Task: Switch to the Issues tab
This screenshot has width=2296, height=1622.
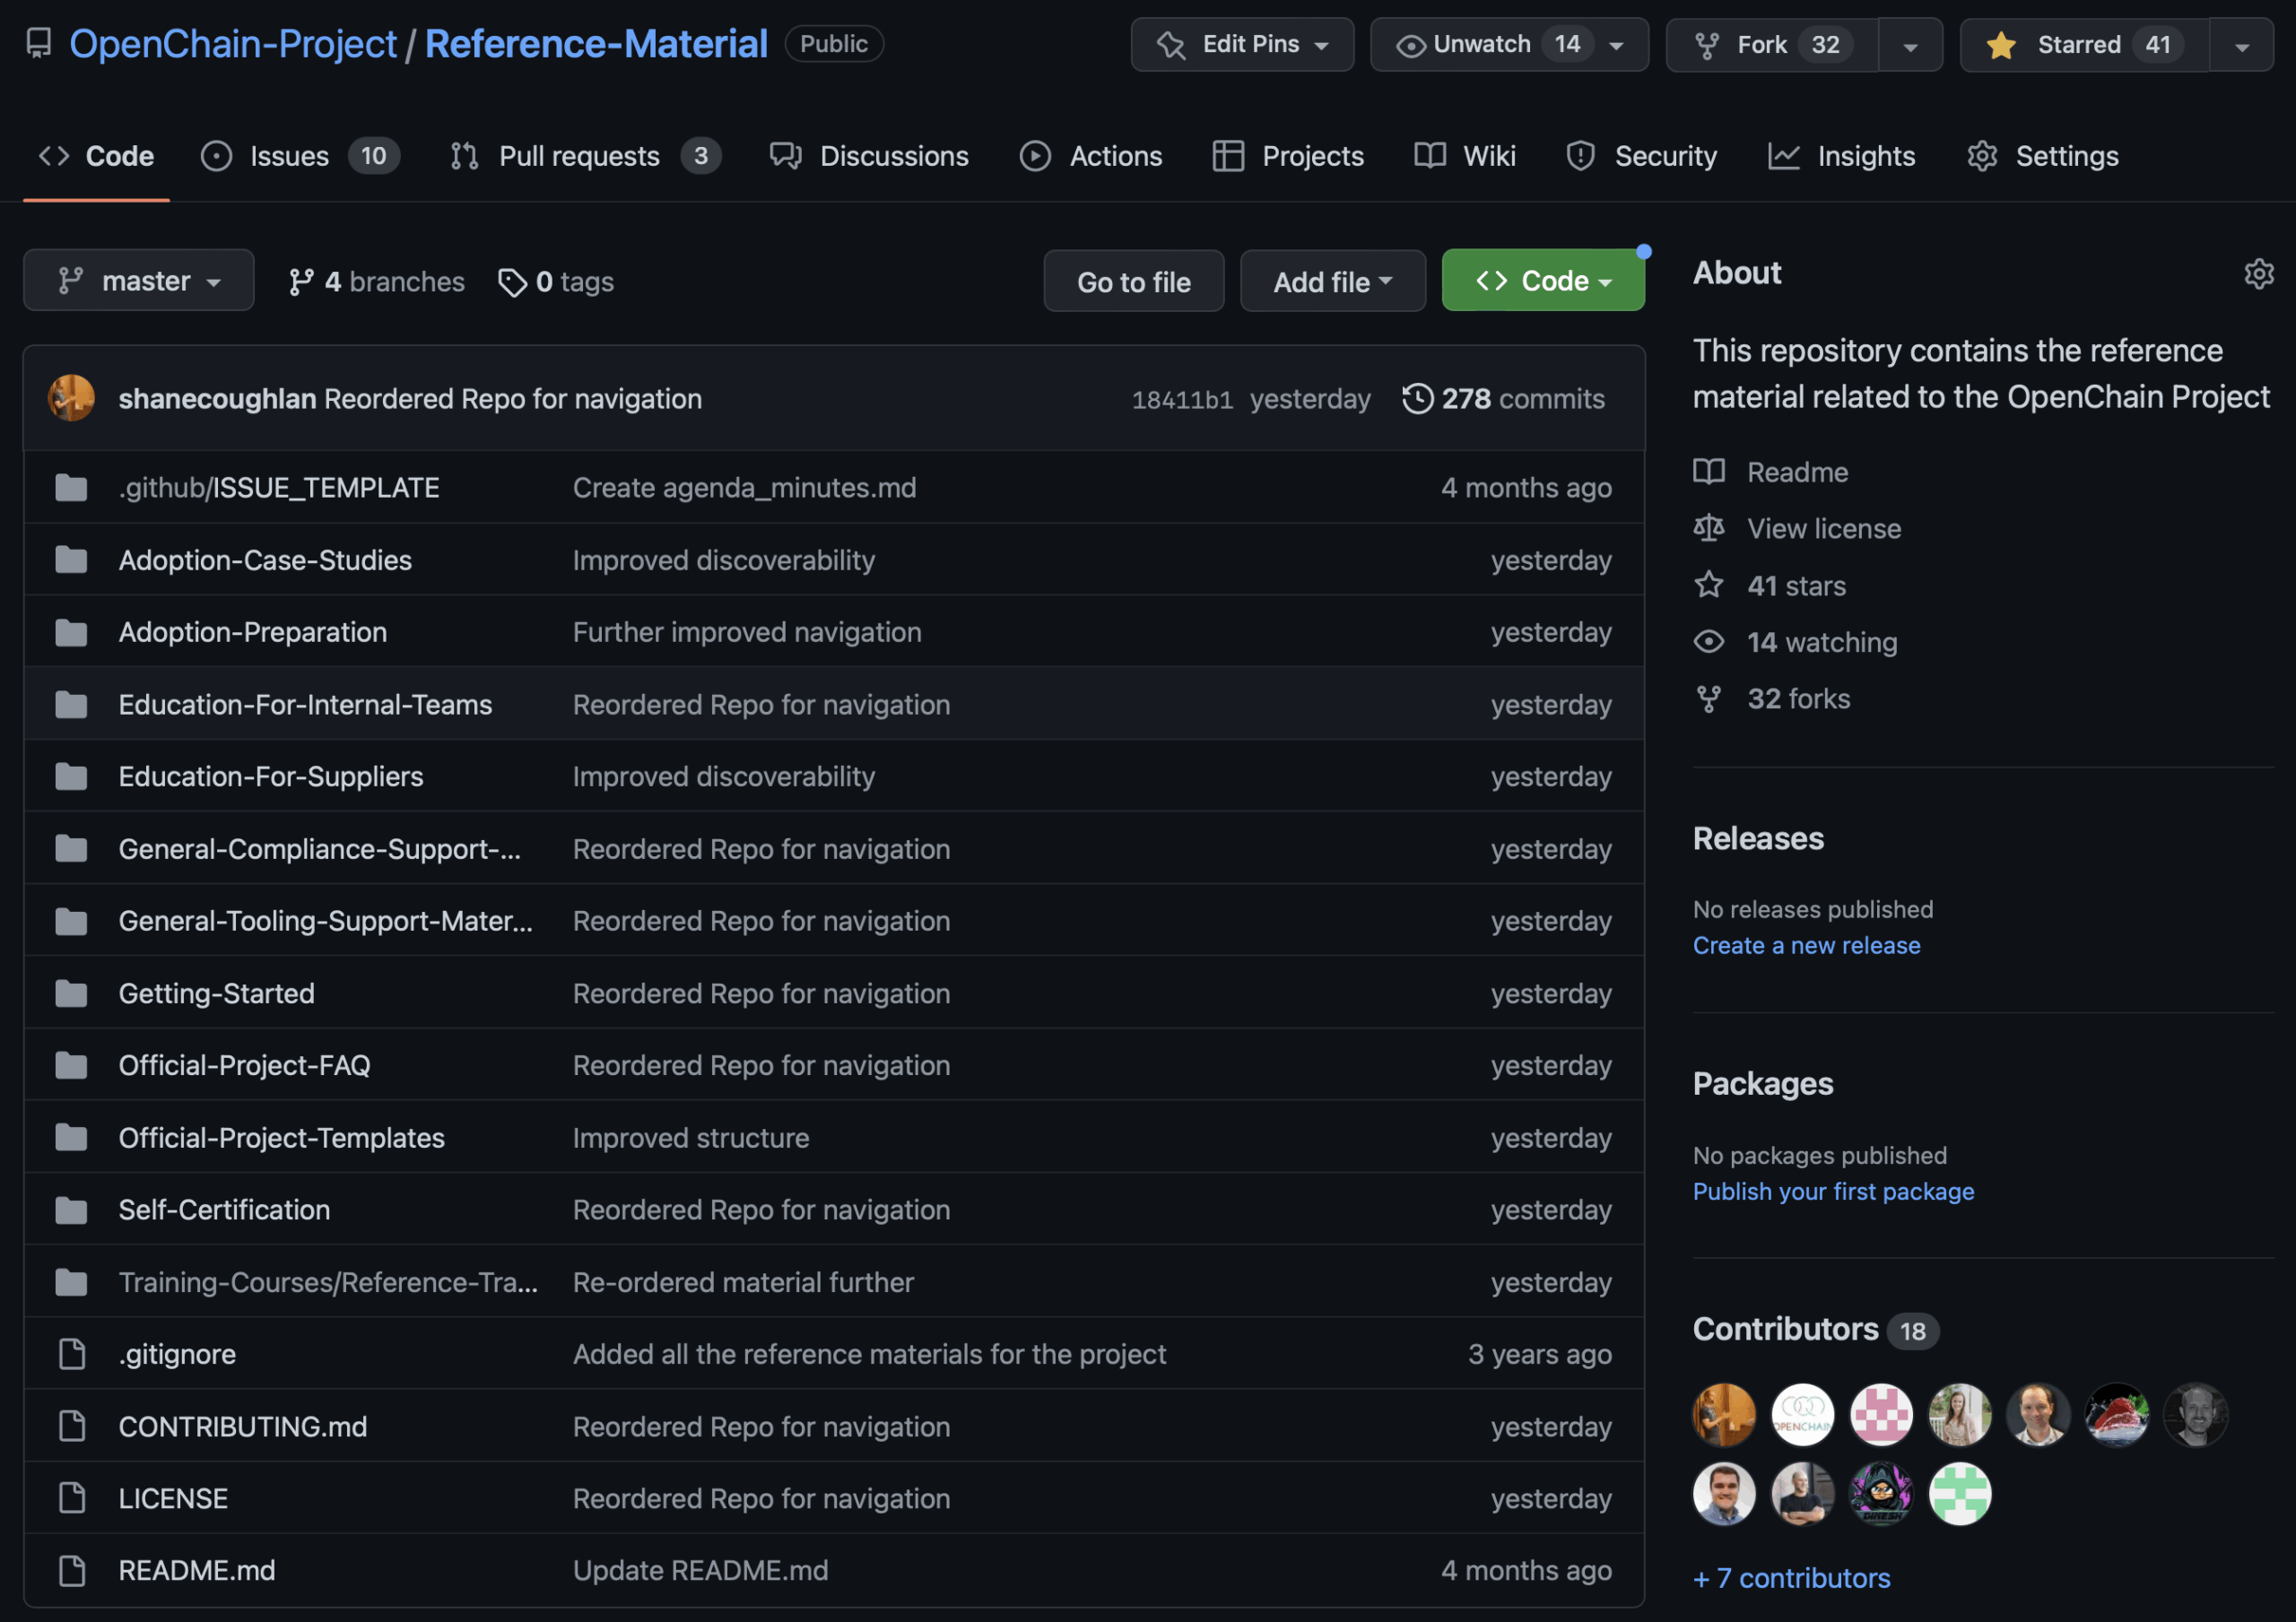Action: pos(301,156)
